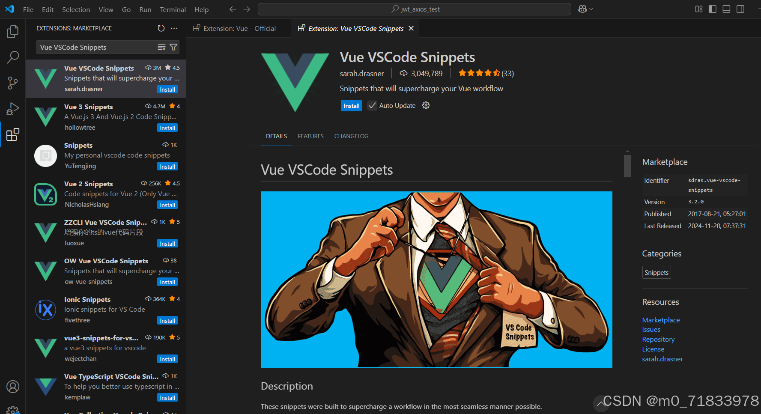
Task: Switch to the CHANGELOG tab
Action: (351, 136)
